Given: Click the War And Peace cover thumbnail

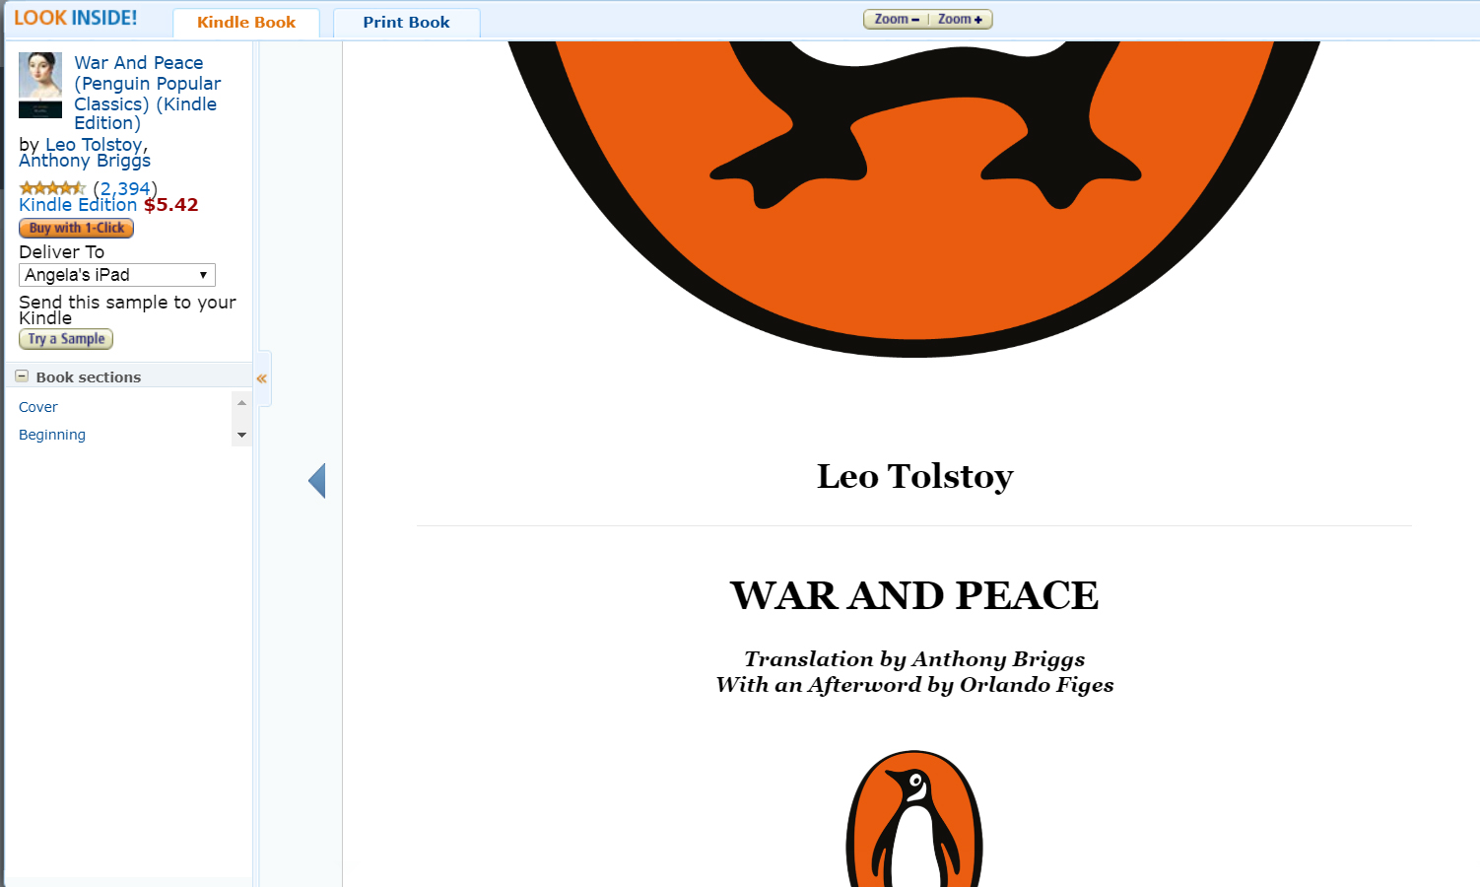Looking at the screenshot, I should (x=40, y=85).
